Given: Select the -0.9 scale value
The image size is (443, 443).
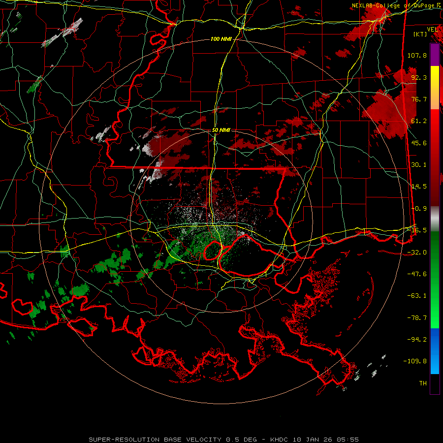Looking at the screenshot, I should click(419, 209).
